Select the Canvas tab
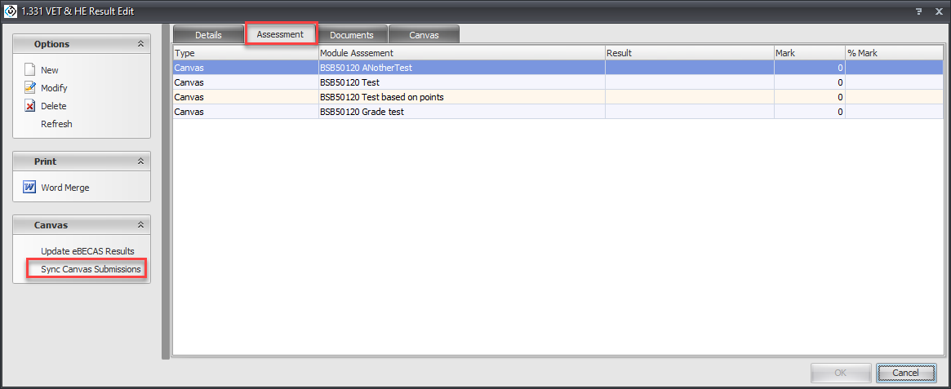 423,35
